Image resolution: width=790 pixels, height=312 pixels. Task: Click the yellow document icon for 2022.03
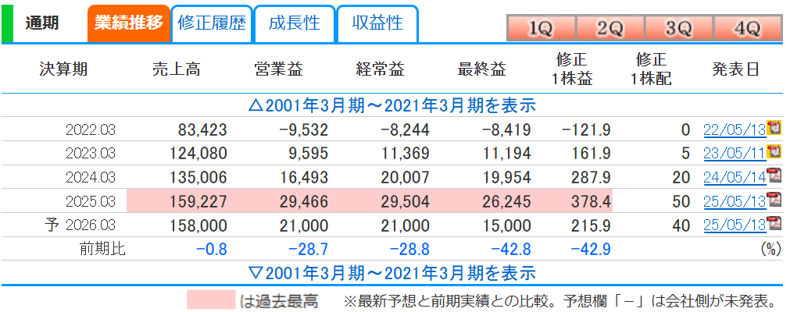[774, 128]
